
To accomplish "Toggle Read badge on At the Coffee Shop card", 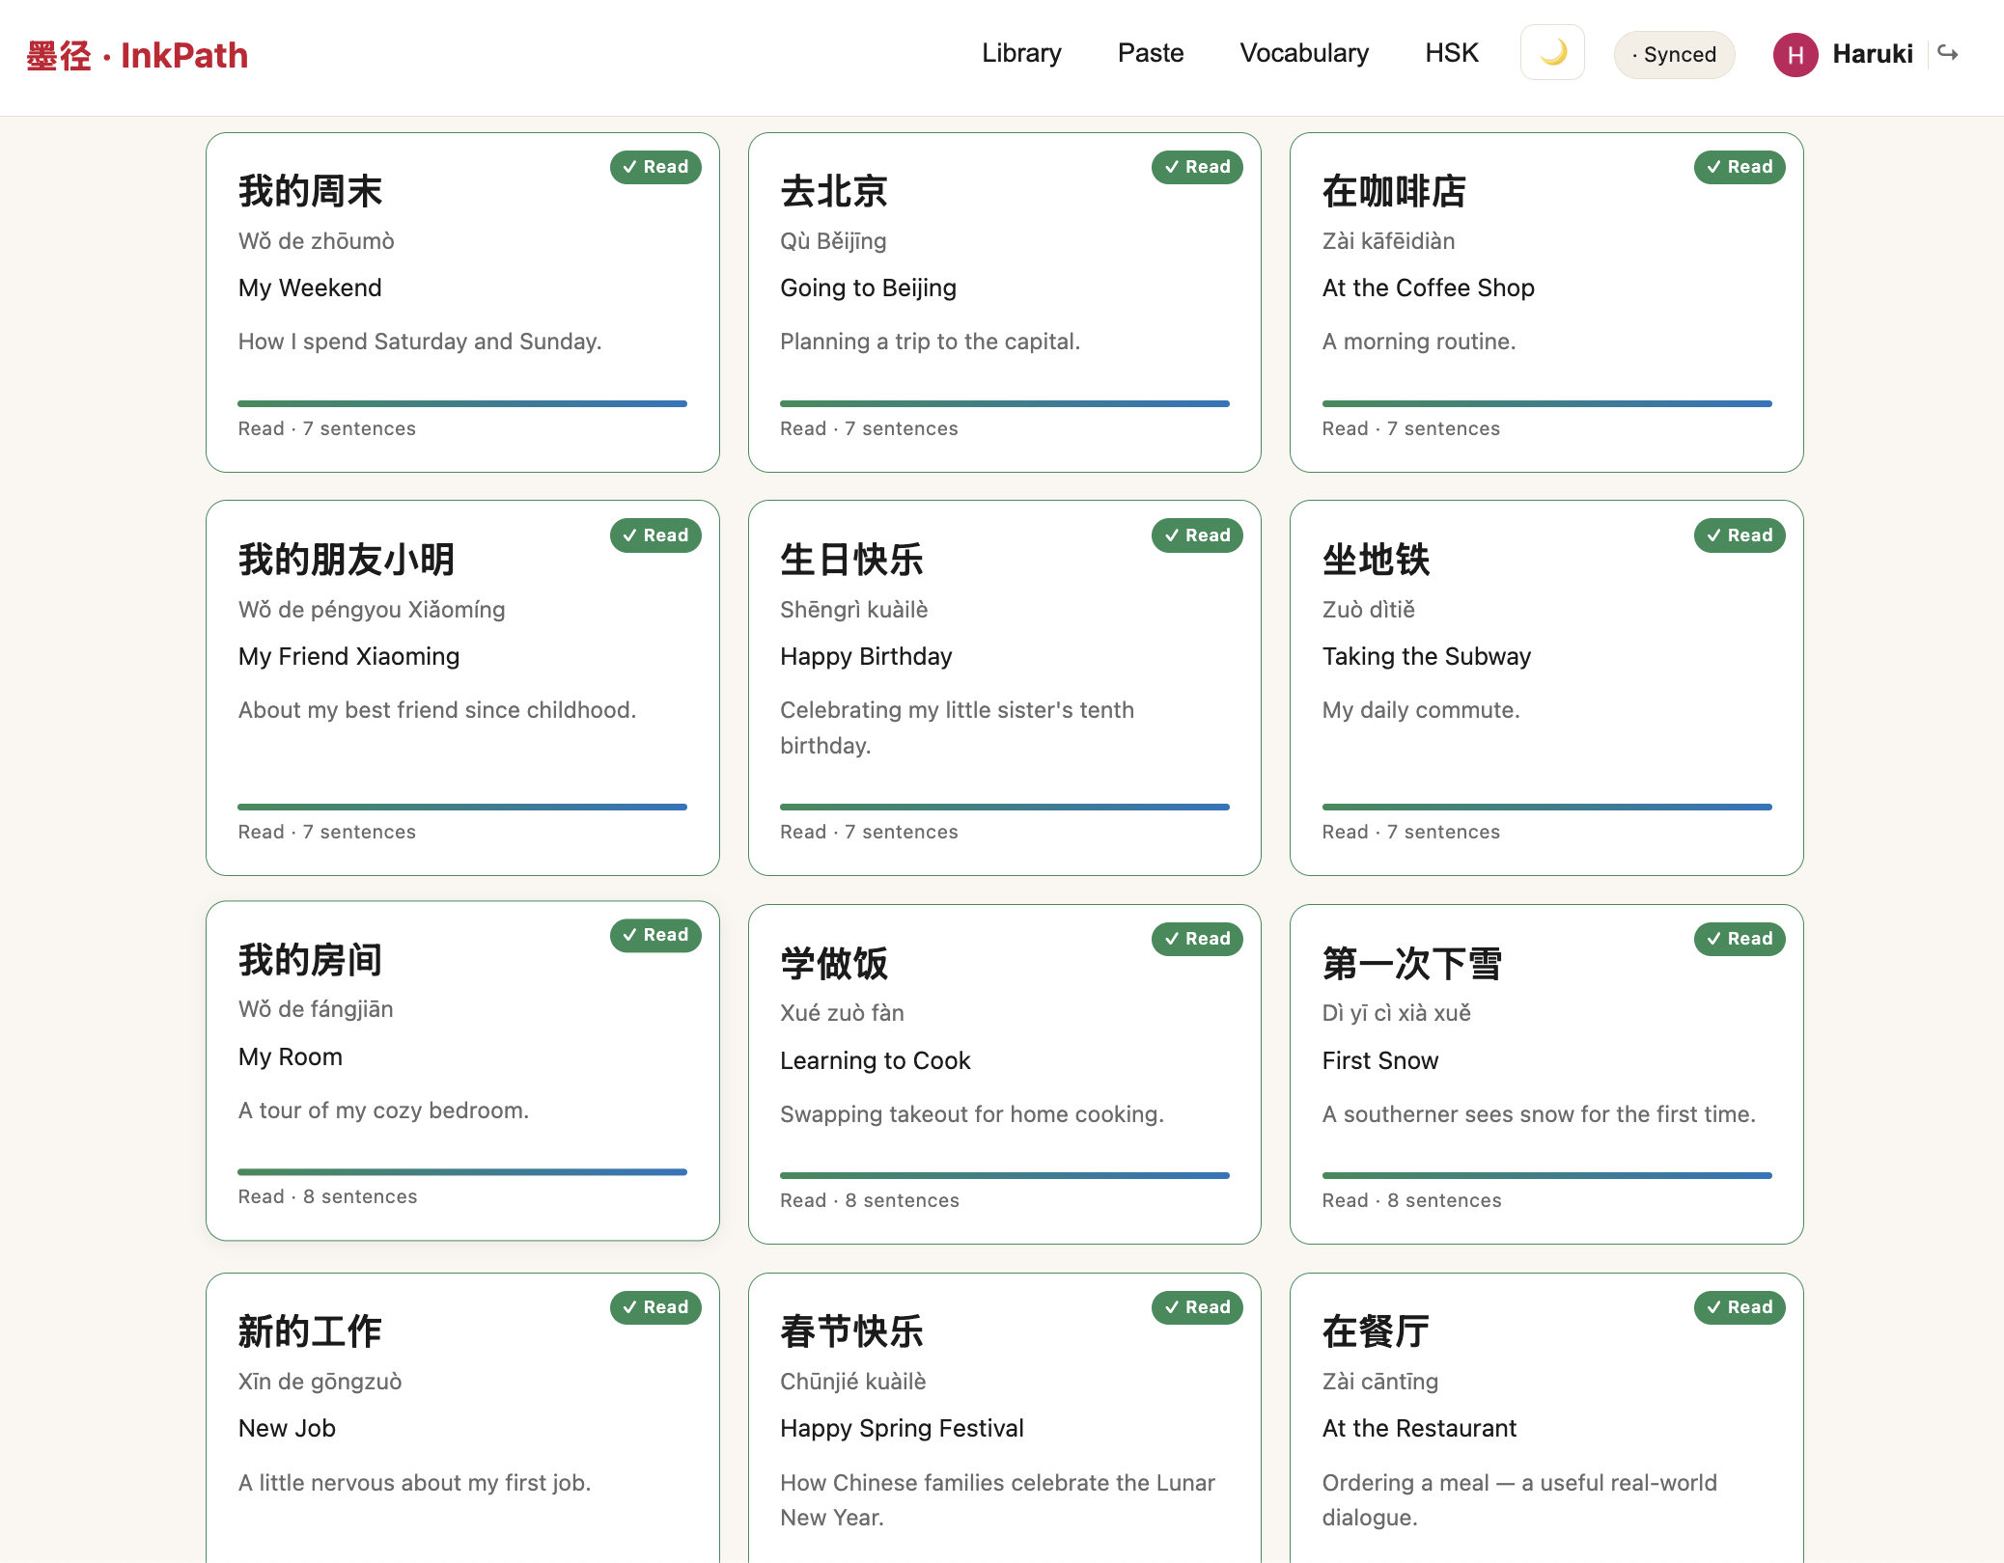I will 1740,167.
